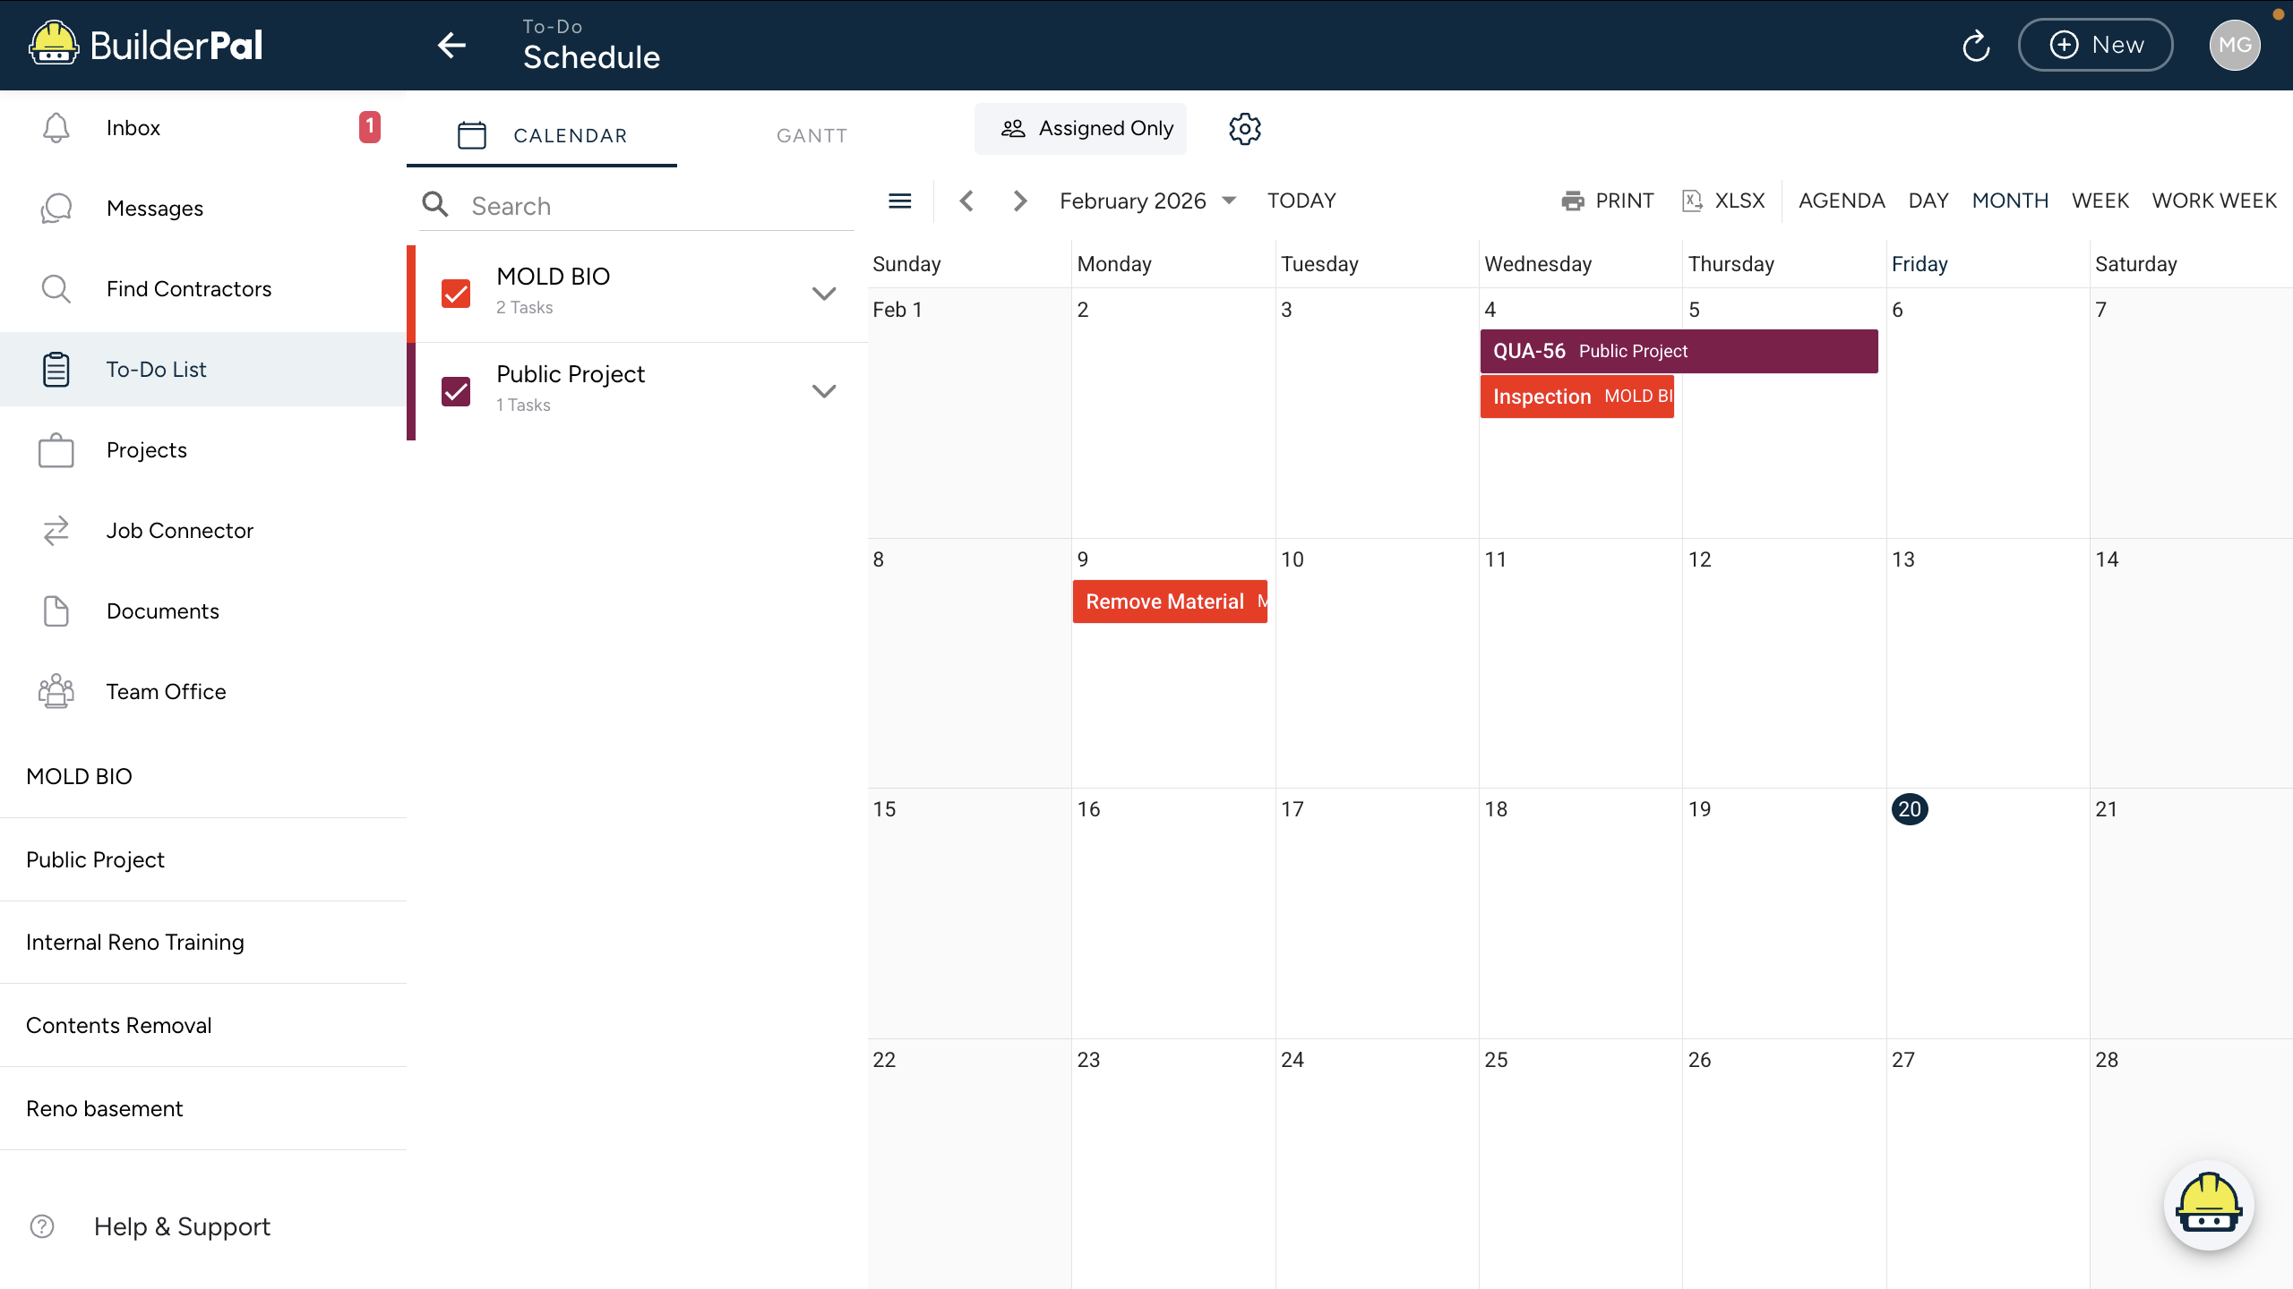The height and width of the screenshot is (1289, 2293).
Task: Click the MG user avatar
Action: (x=2234, y=45)
